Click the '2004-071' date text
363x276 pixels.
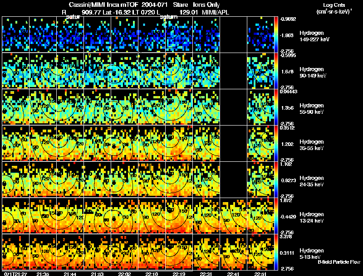click(x=154, y=5)
